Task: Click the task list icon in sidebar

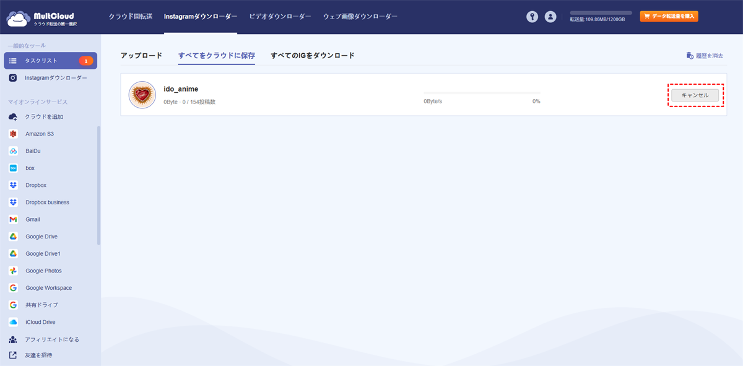Action: click(13, 61)
